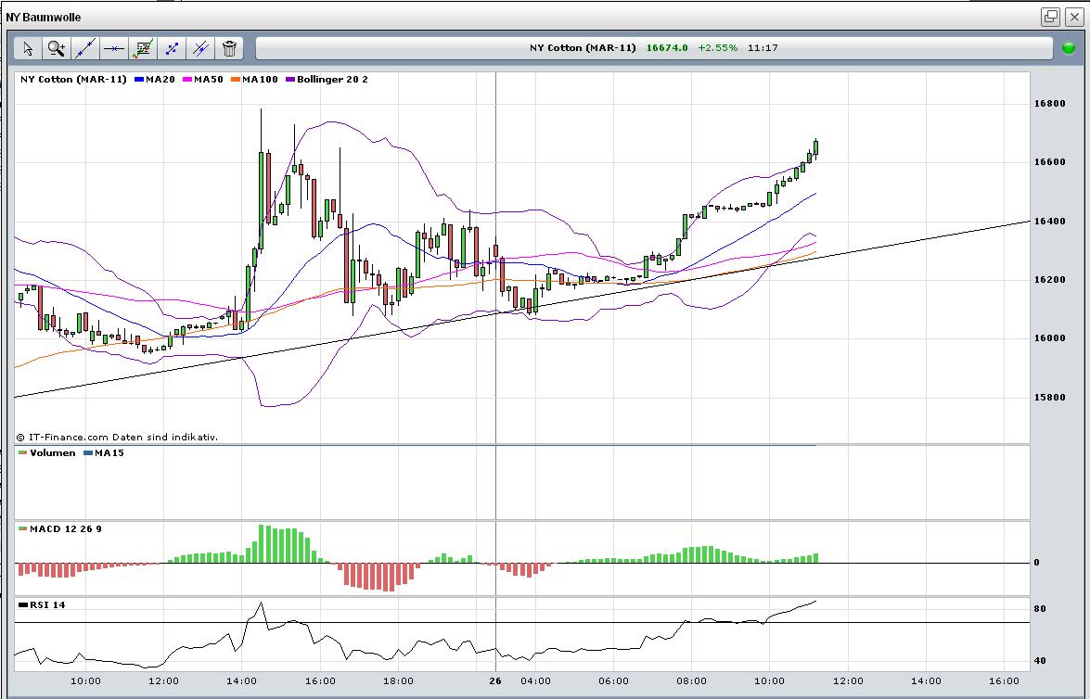Click the Bollinger 20 2 legend
This screenshot has height=699, width=1090.
pyautogui.click(x=331, y=80)
